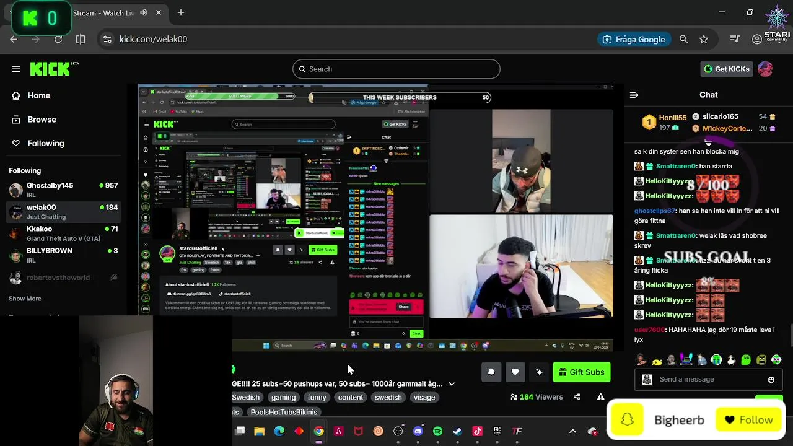The height and width of the screenshot is (446, 793).
Task: Open the emoji picker in chat
Action: pyautogui.click(x=771, y=379)
